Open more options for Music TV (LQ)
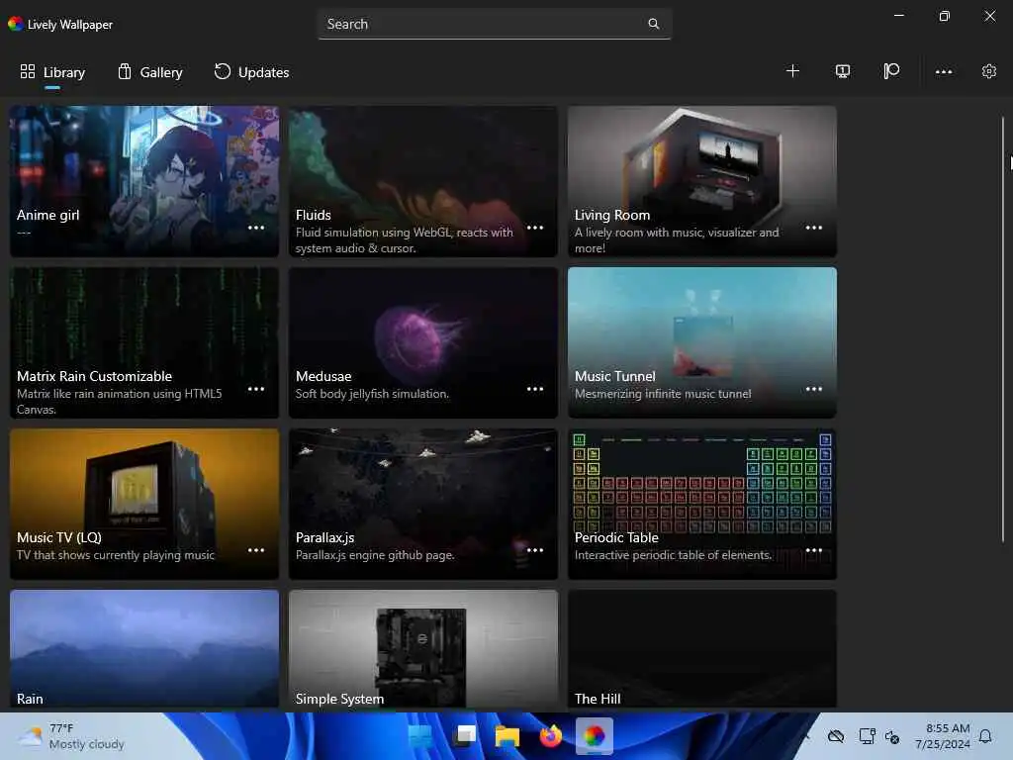Screen dimensions: 1013x760 [x=256, y=550]
